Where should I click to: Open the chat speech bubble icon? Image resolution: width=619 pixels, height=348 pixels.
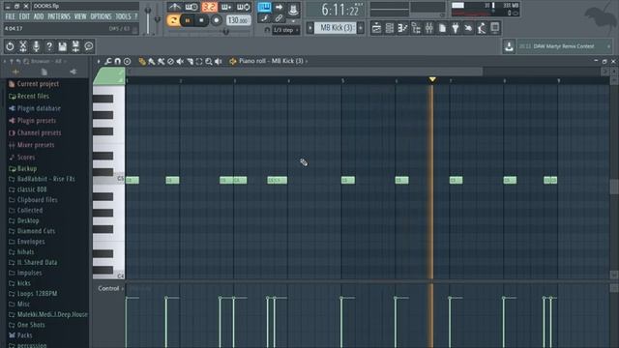click(89, 46)
